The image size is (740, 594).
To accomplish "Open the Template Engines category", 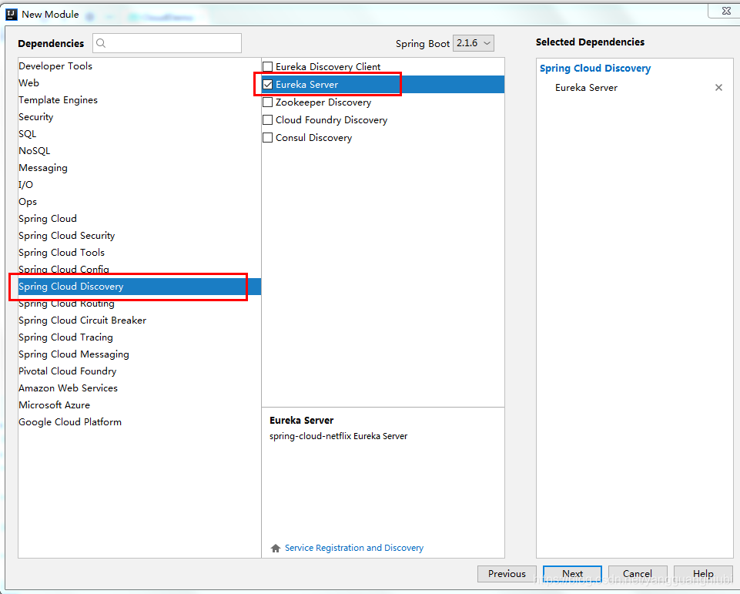I will (139, 100).
